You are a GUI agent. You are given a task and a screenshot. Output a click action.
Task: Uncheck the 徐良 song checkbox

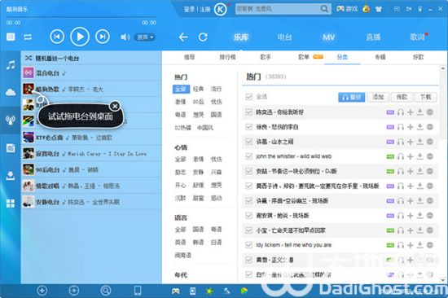249,127
